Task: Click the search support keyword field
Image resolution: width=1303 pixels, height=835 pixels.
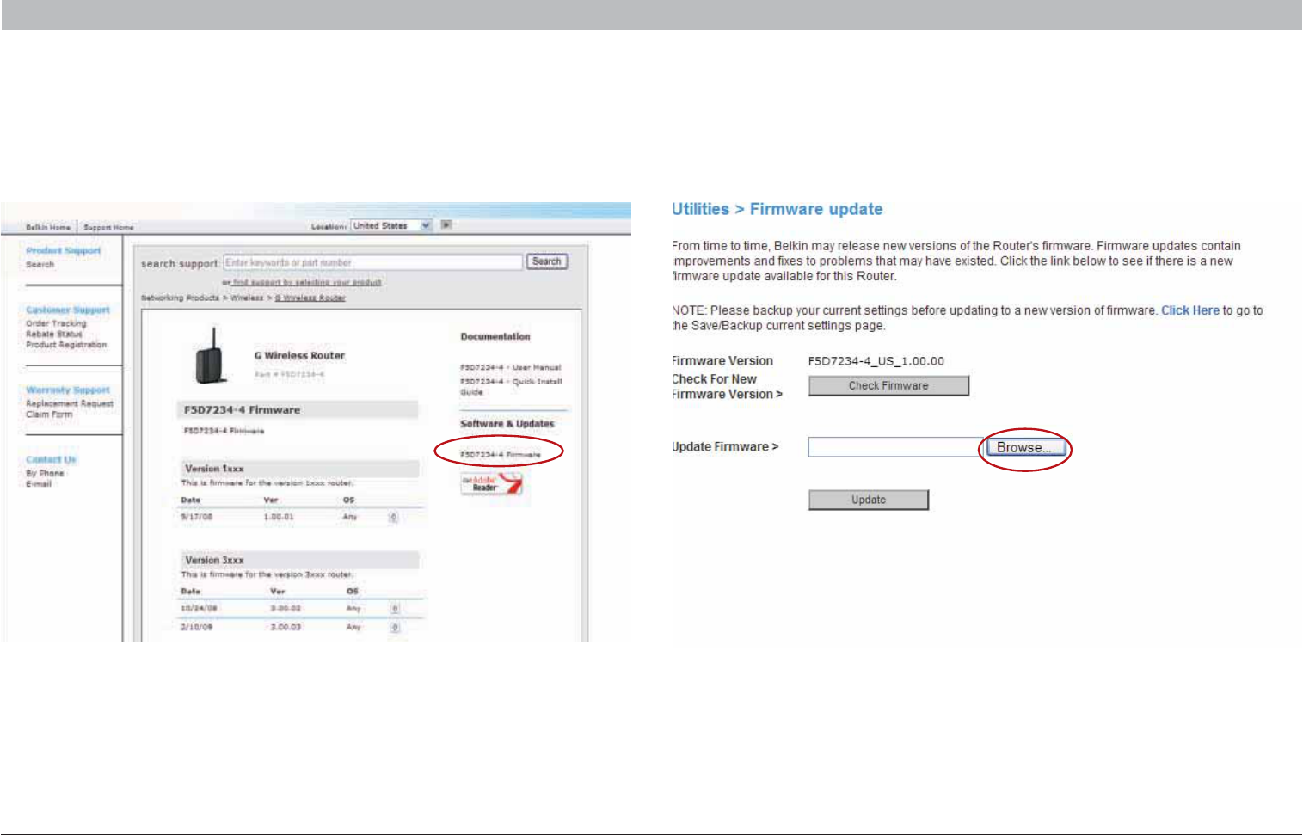Action: pyautogui.click(x=373, y=262)
